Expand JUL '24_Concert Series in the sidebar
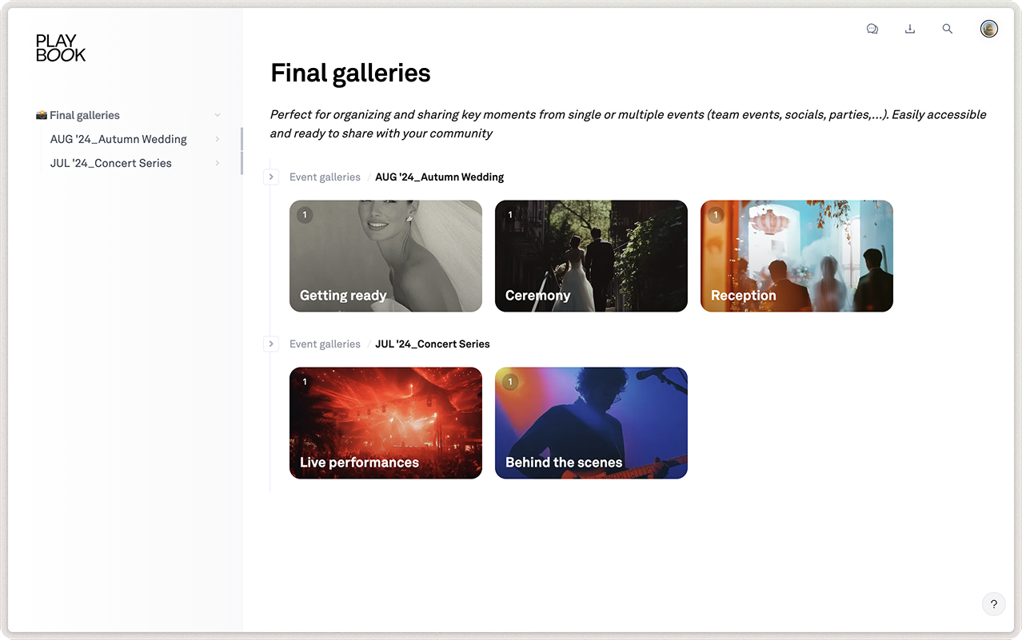Screen dimensions: 1022x640 pyautogui.click(x=216, y=163)
